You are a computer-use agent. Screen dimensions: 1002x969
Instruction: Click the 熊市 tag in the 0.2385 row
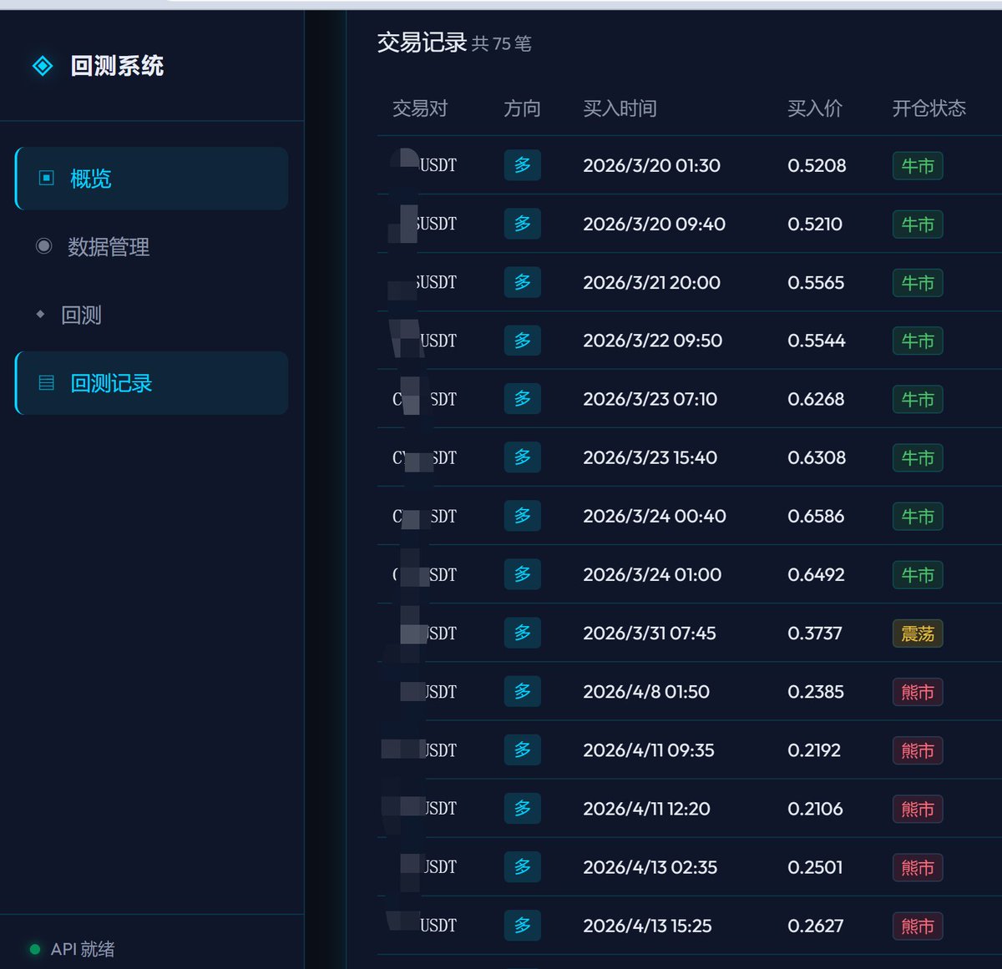coord(918,692)
